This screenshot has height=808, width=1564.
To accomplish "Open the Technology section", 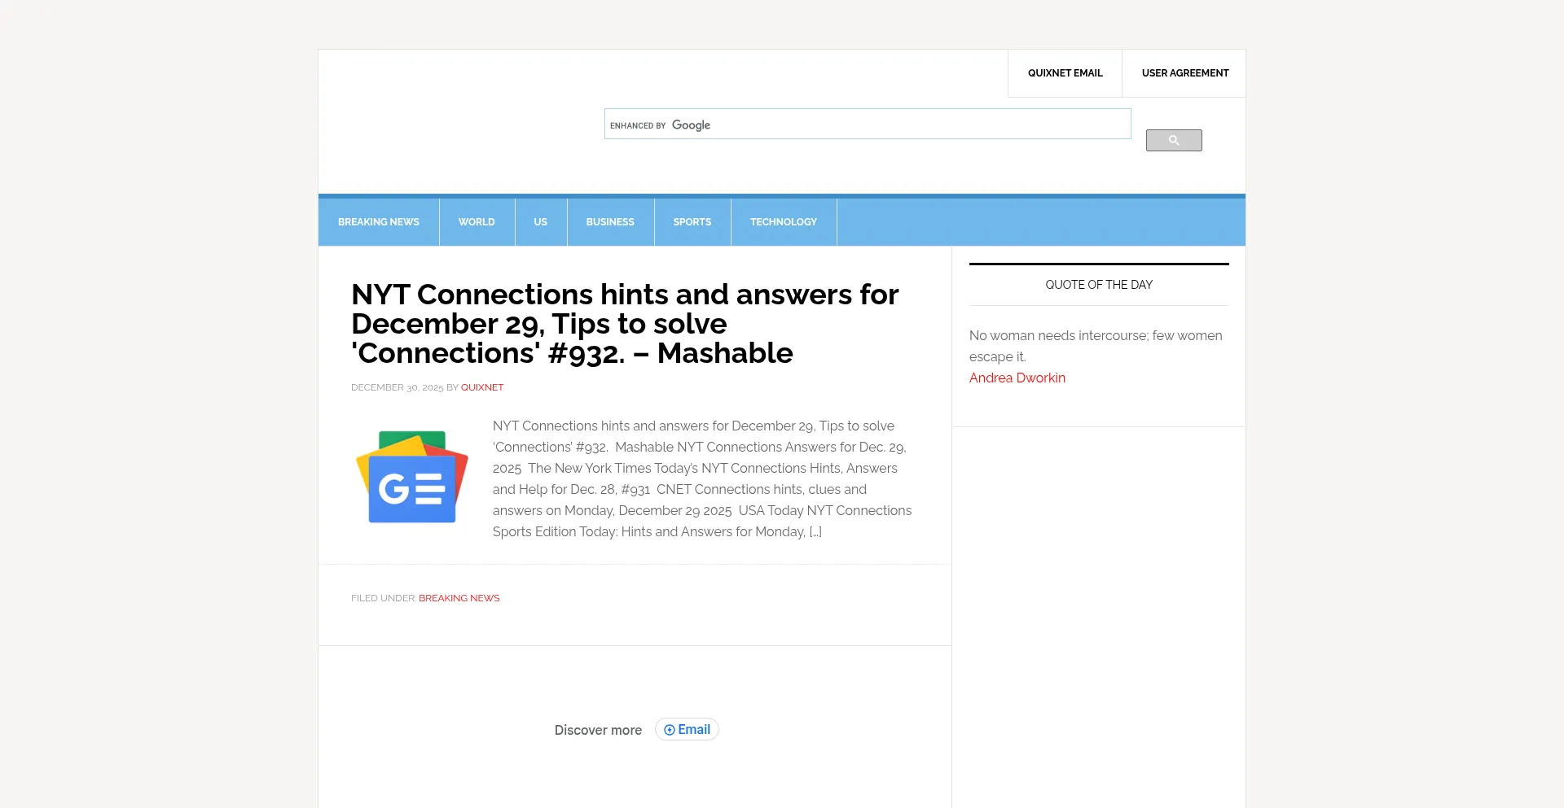I will coord(783,222).
